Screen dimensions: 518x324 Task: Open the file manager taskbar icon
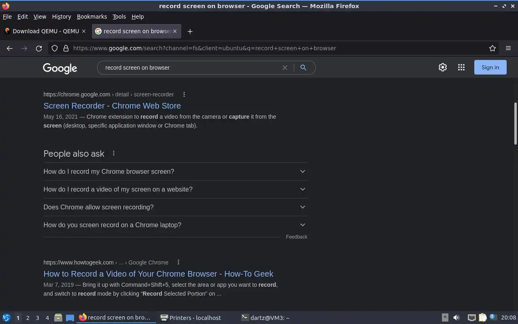(x=58, y=318)
